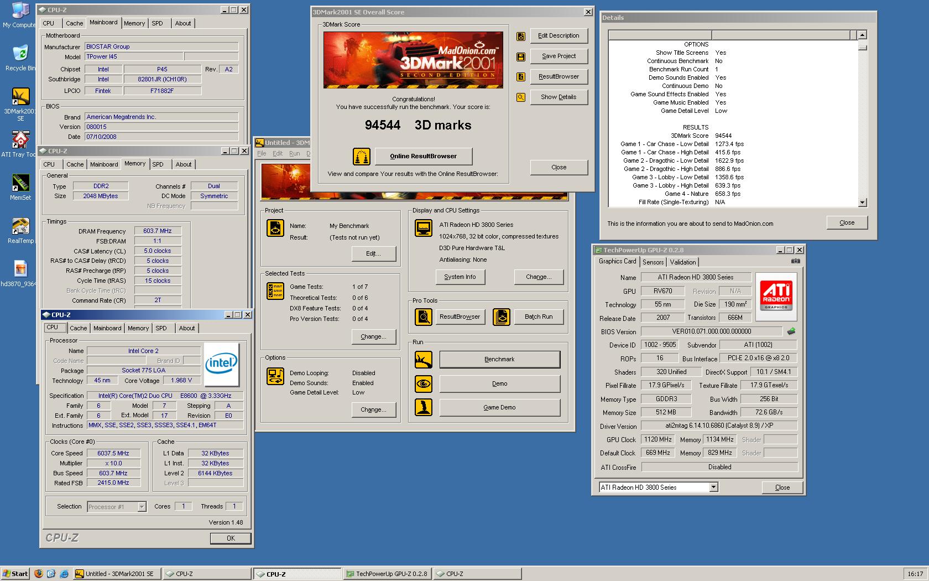929x581 pixels.
Task: Click the GPU-Z BIOS save icon
Action: click(x=791, y=331)
